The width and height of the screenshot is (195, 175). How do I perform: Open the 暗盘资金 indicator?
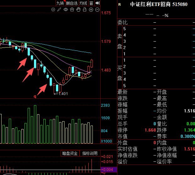pos(70,153)
